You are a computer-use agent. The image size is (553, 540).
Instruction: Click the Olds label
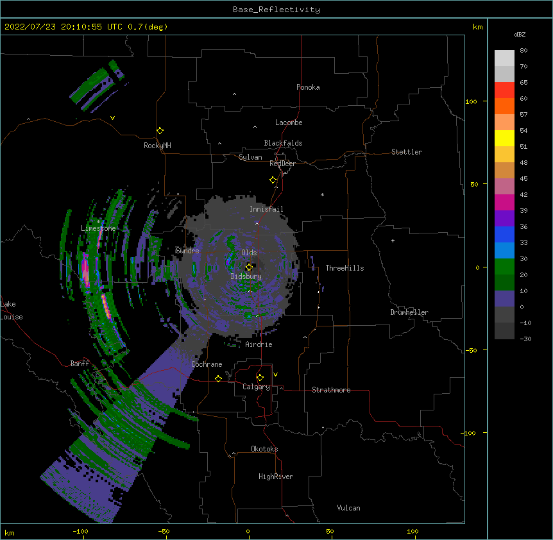coord(249,253)
